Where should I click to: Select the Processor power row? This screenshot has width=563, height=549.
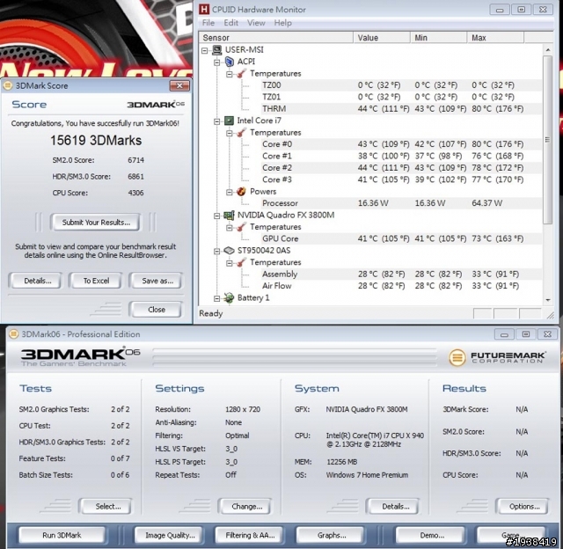coord(402,203)
